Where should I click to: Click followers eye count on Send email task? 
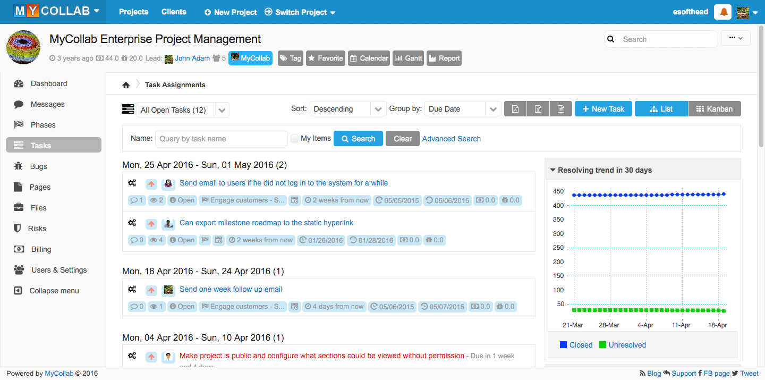pyautogui.click(x=156, y=200)
